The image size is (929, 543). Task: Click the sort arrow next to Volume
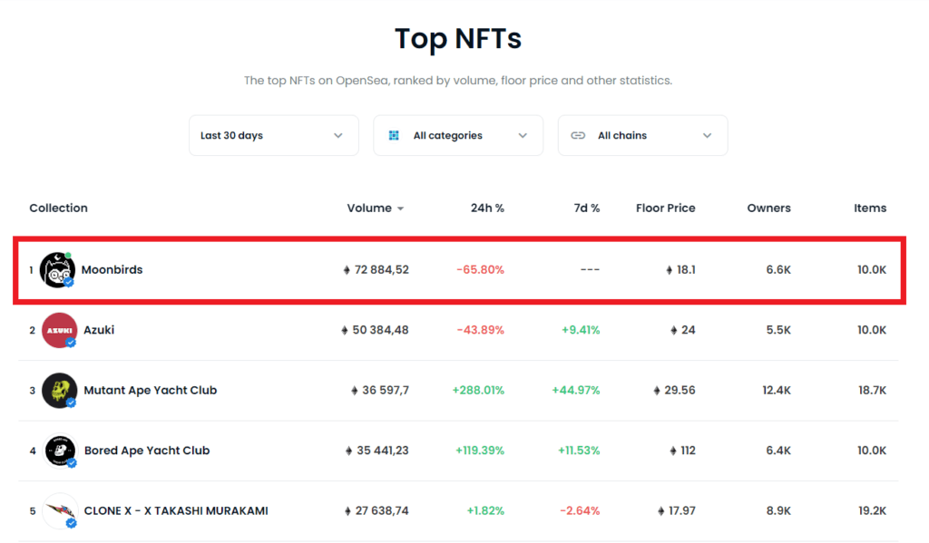[400, 208]
